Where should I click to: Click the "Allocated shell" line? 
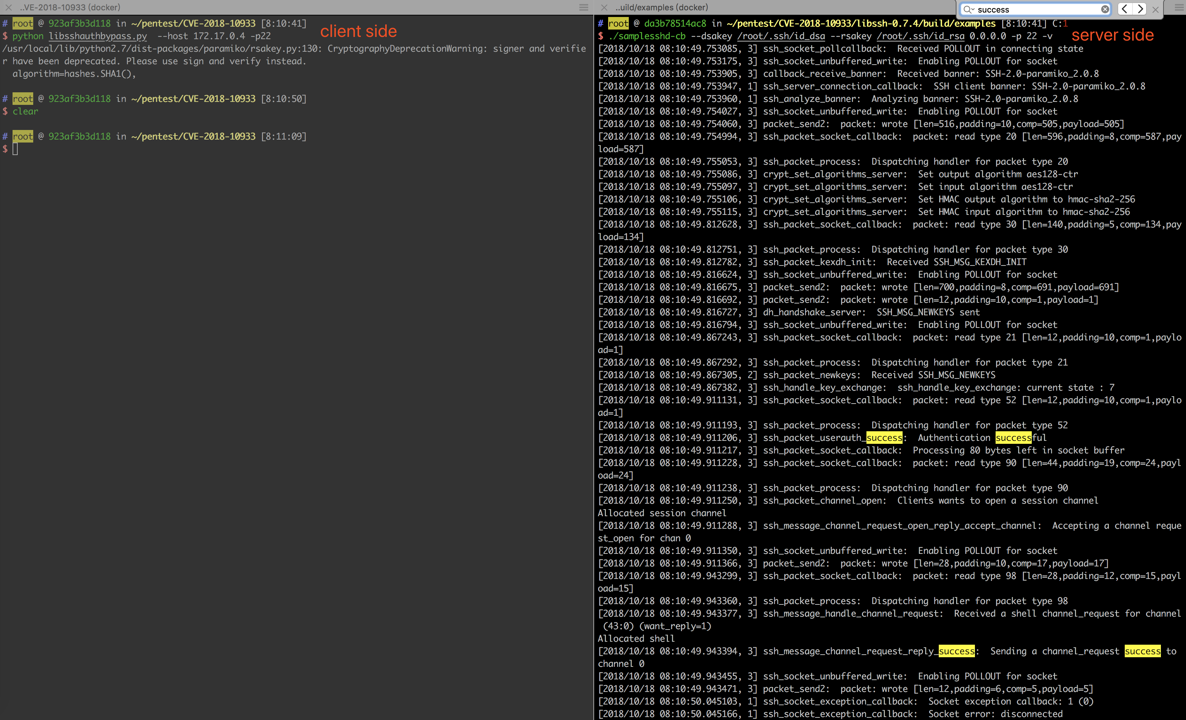pos(636,639)
